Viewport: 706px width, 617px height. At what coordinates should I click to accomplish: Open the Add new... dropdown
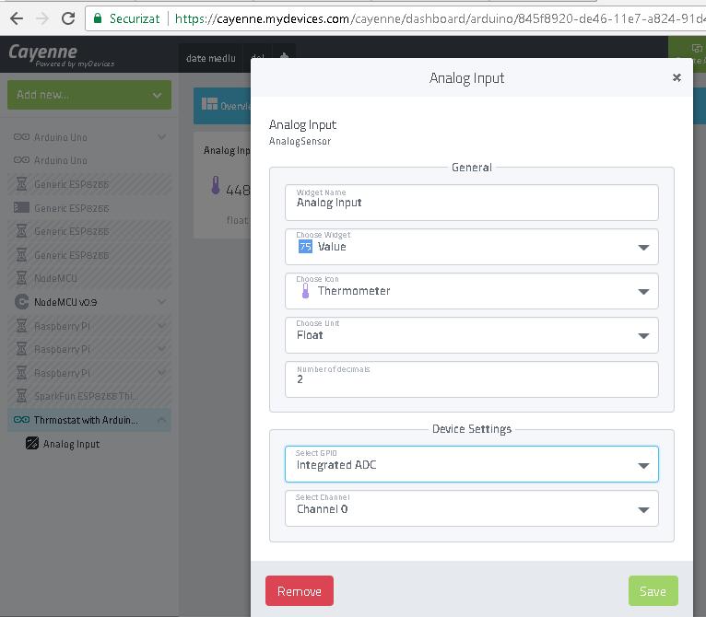point(89,95)
